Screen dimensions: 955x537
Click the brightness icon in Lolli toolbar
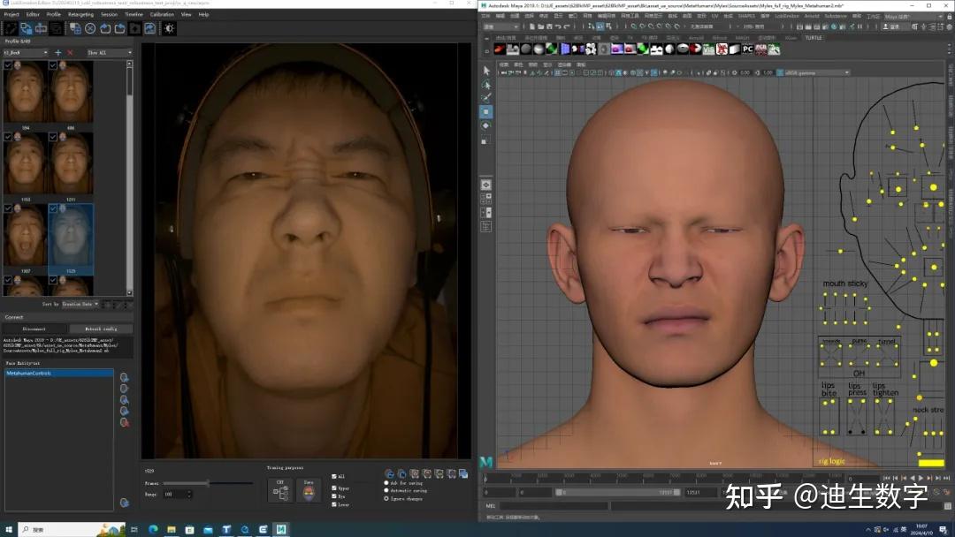(x=170, y=28)
